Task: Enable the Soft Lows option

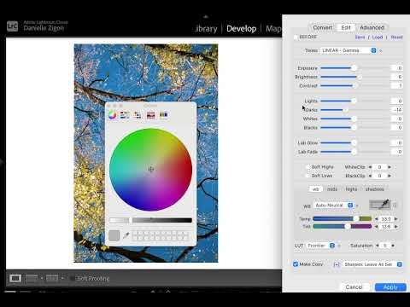Action: tap(307, 176)
